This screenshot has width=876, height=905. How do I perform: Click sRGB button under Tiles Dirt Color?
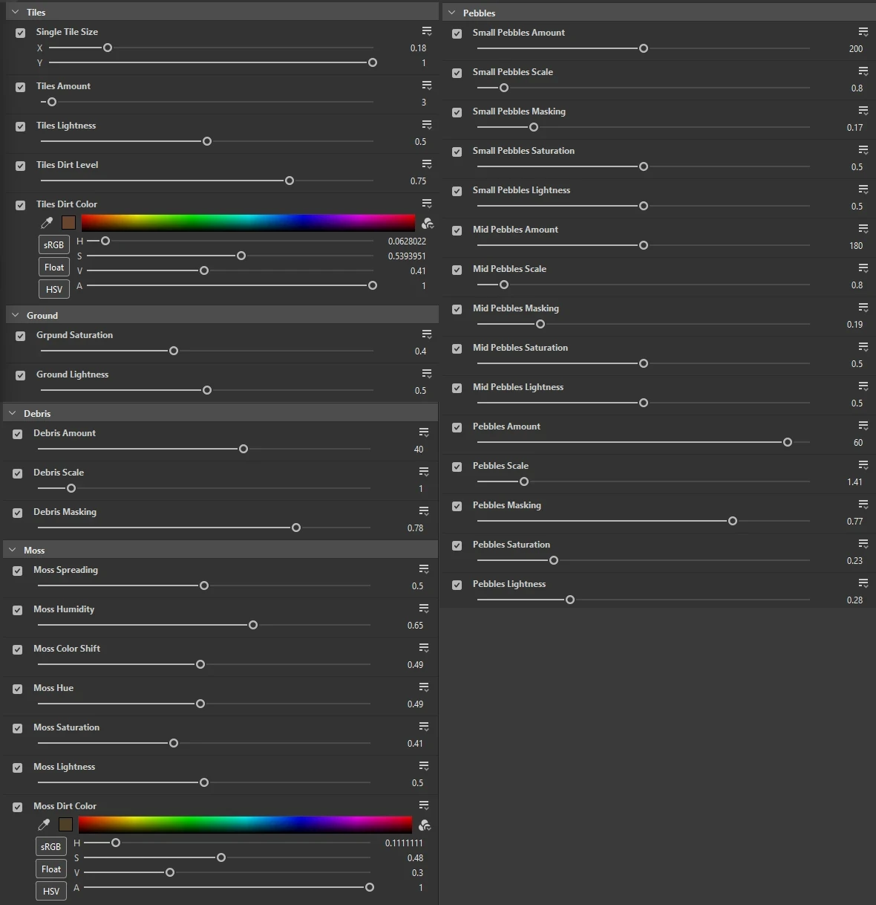coord(54,244)
